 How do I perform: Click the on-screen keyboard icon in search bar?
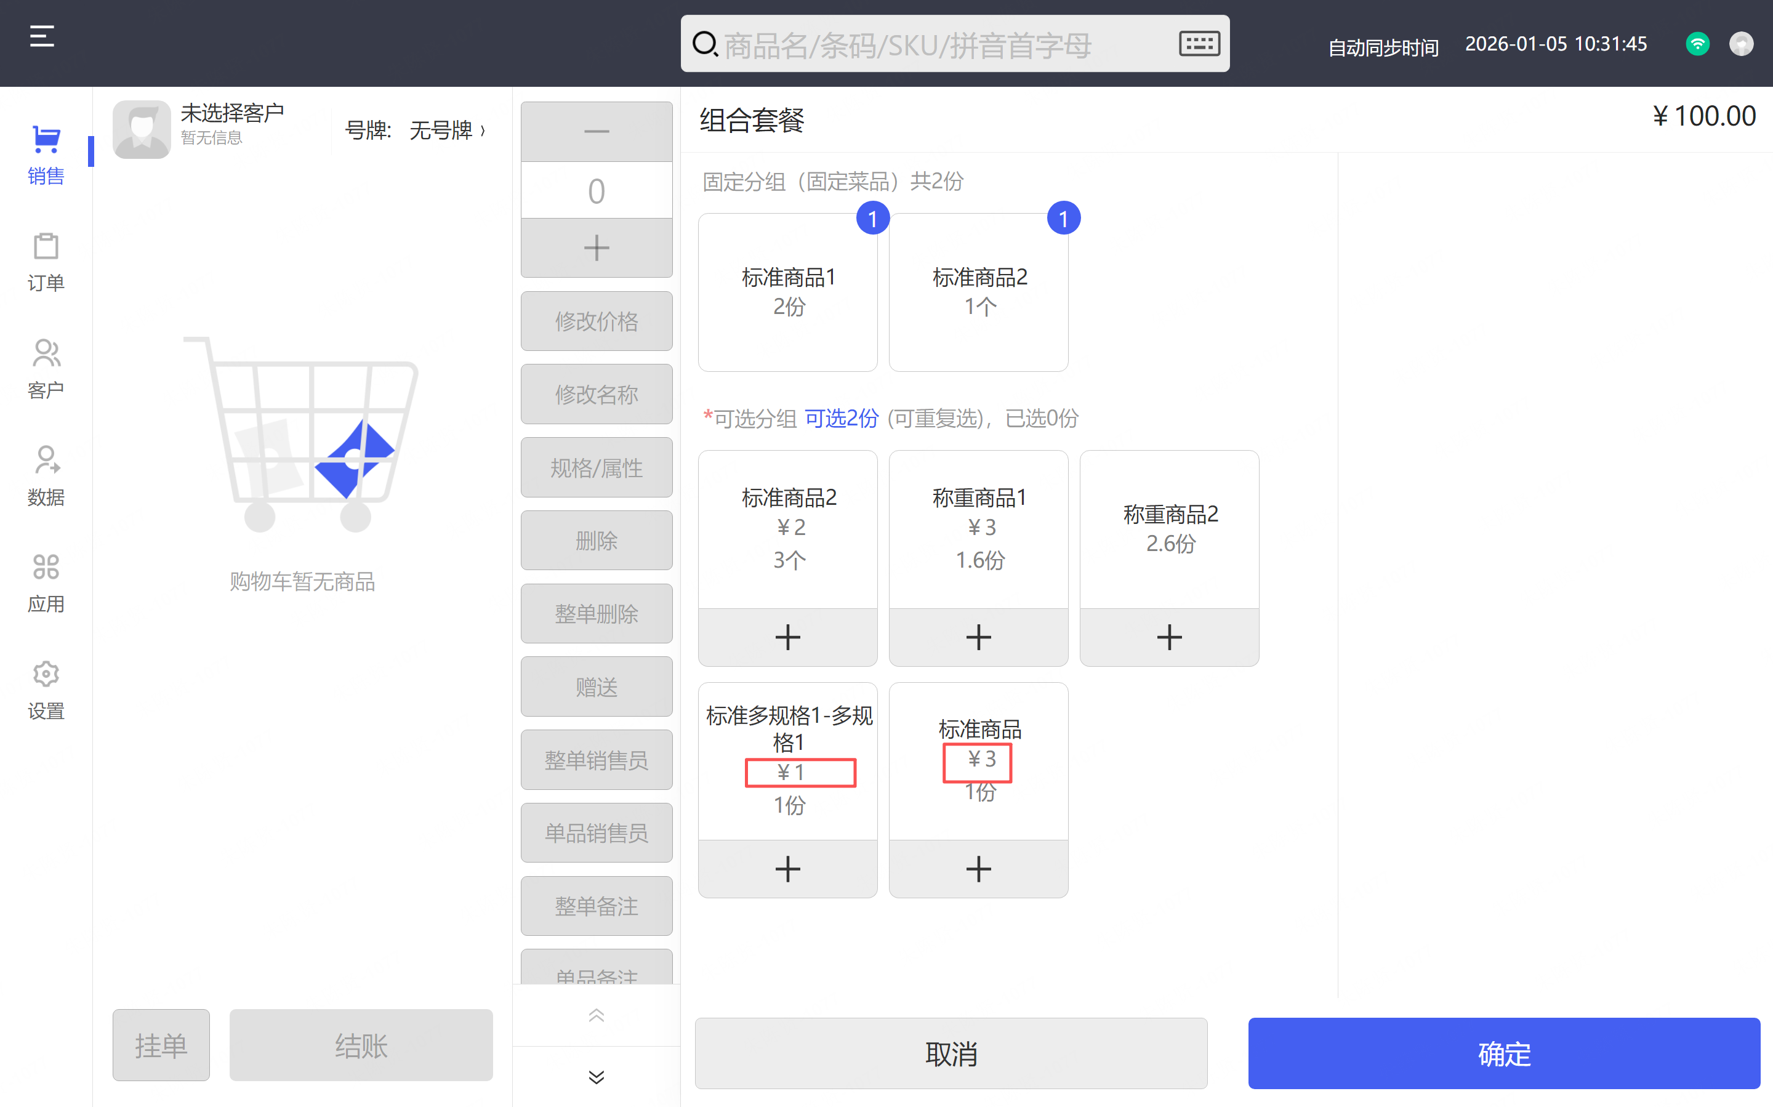pyautogui.click(x=1199, y=44)
